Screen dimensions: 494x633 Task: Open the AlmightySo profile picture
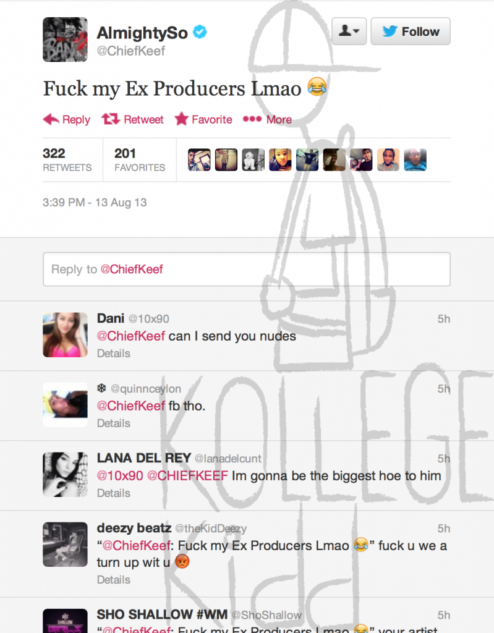point(65,40)
